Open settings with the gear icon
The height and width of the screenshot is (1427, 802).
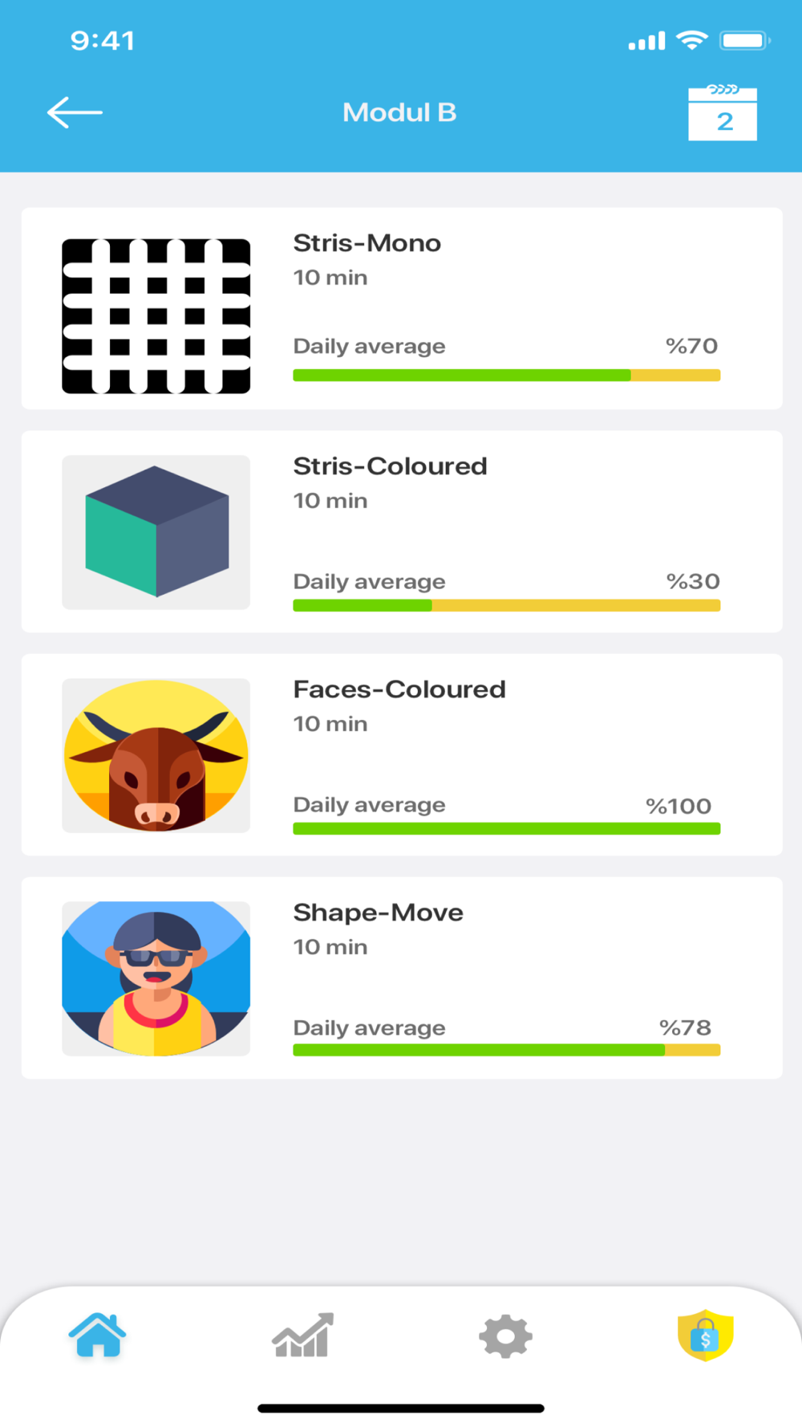click(505, 1336)
